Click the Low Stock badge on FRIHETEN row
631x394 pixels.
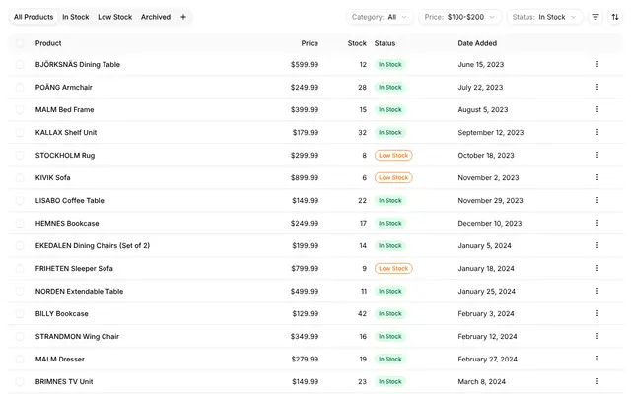click(393, 269)
